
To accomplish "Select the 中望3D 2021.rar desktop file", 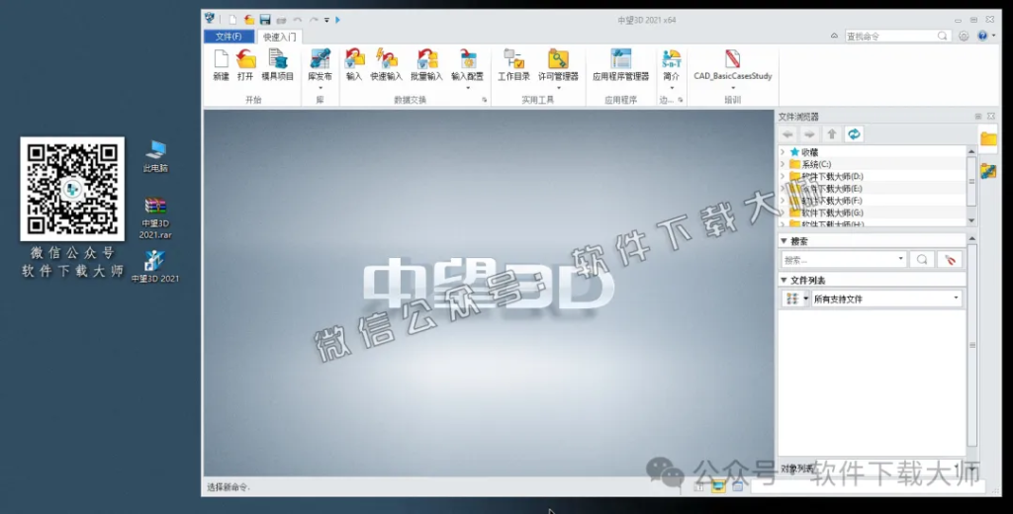I will pos(155,218).
